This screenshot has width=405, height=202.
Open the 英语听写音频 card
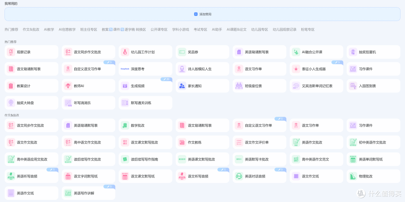[31, 176]
